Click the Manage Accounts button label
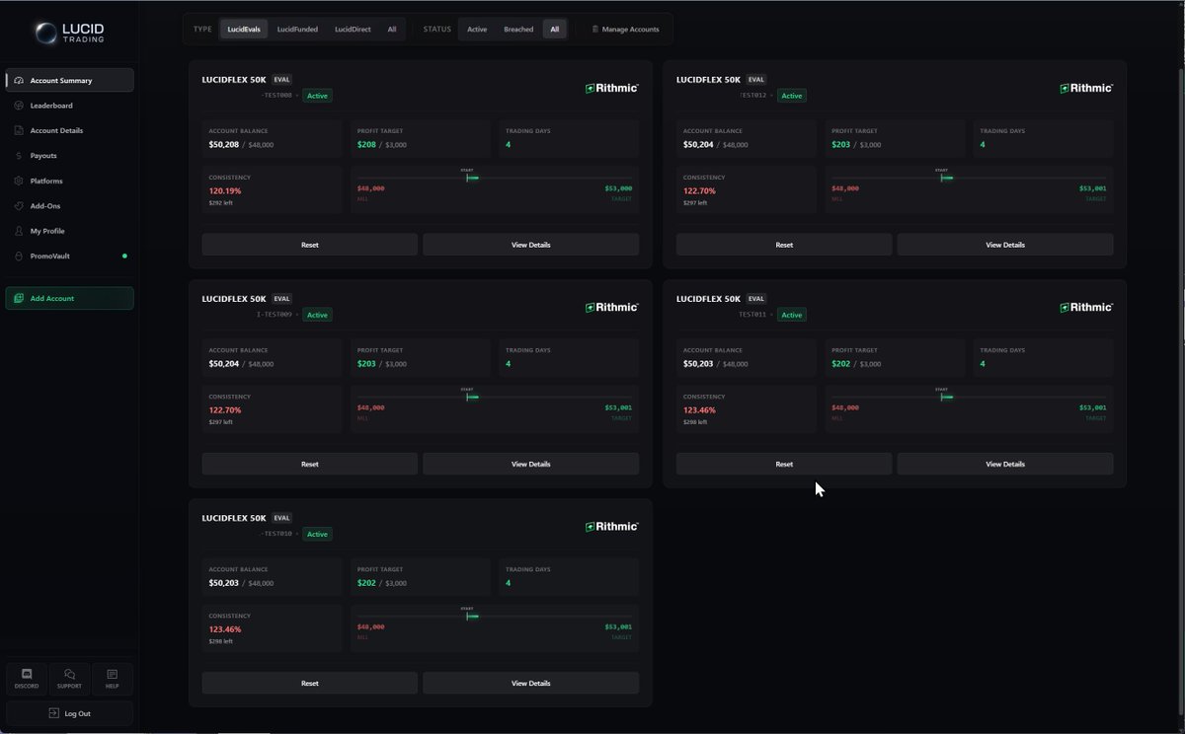The image size is (1185, 734). point(630,30)
